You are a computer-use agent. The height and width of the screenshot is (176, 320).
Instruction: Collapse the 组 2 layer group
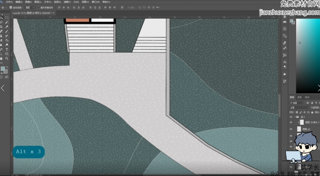295,117
